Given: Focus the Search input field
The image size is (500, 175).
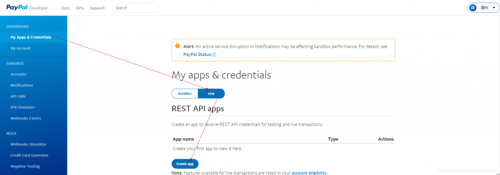Looking at the screenshot, I should coord(136,8).
